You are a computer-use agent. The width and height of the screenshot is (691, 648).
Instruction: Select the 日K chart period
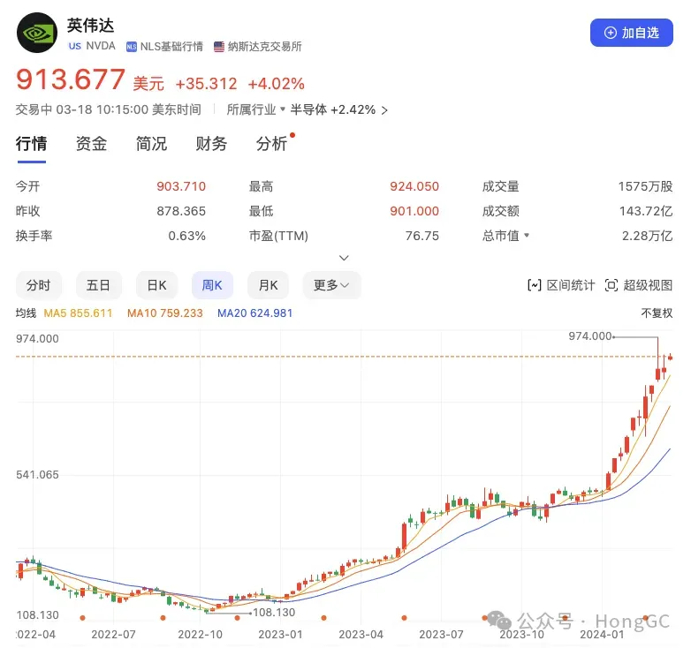tap(157, 285)
